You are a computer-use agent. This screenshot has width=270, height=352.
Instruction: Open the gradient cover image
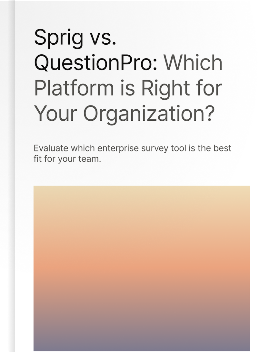pos(142,269)
